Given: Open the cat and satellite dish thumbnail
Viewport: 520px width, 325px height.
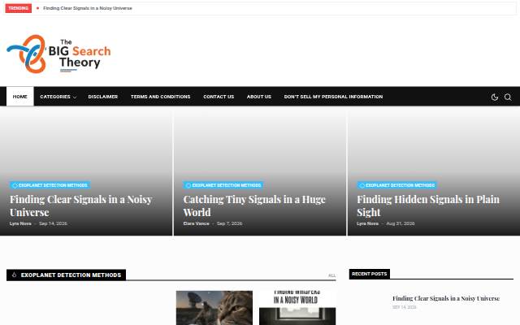Looking at the screenshot, I should (214, 308).
